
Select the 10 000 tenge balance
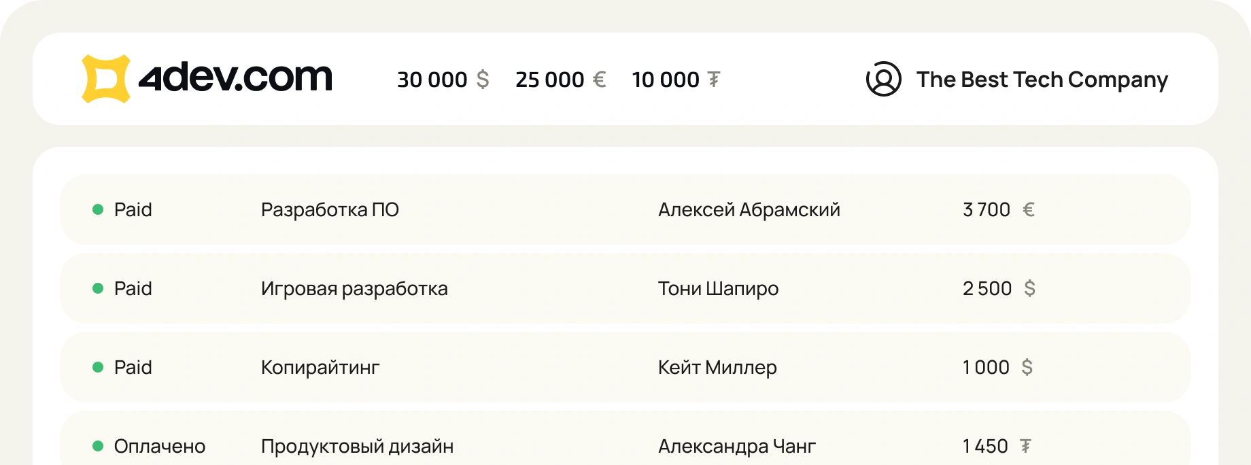click(x=665, y=80)
